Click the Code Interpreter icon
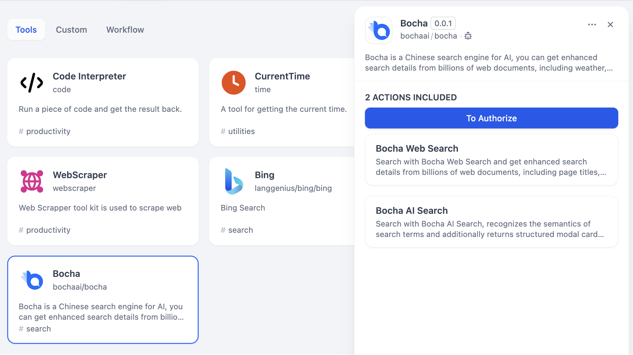 (x=32, y=83)
